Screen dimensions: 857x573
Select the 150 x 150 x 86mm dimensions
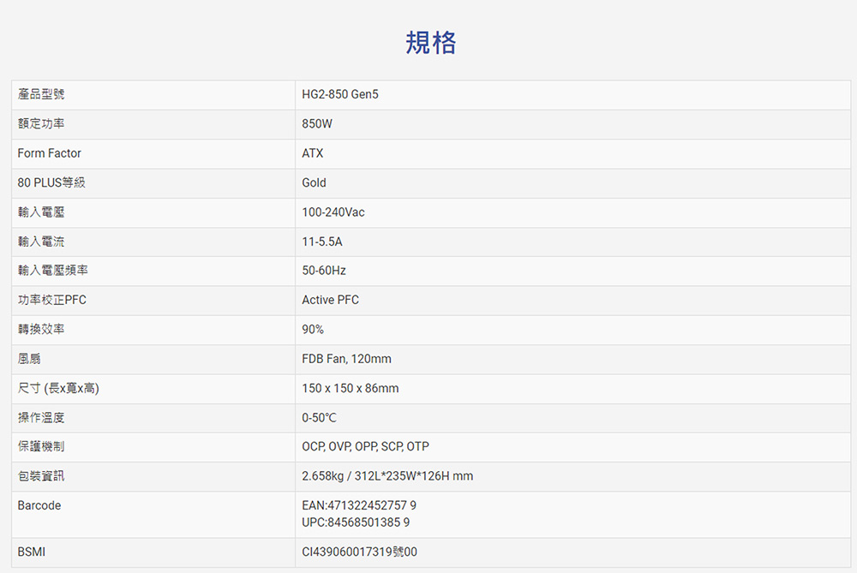pyautogui.click(x=351, y=389)
